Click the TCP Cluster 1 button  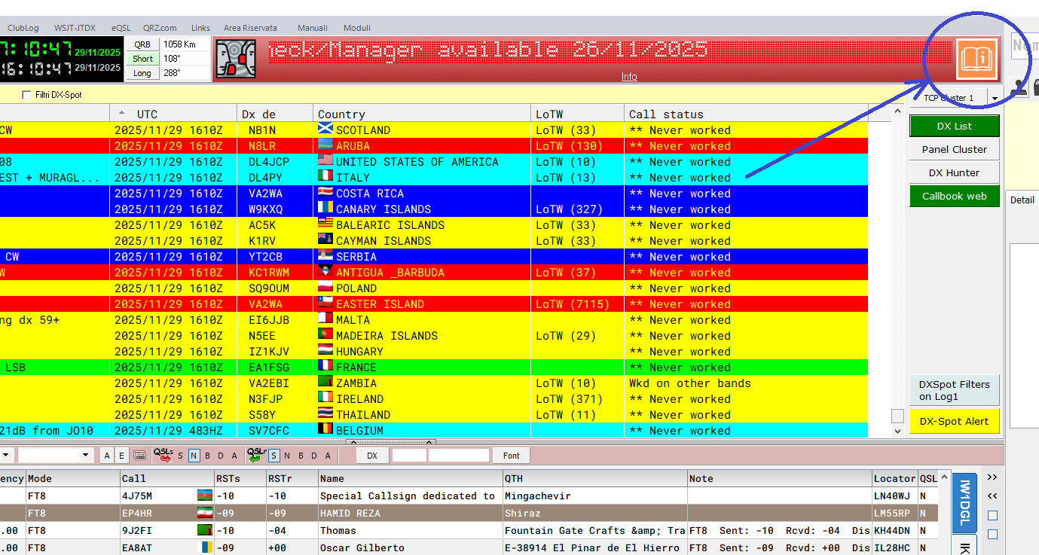point(949,98)
